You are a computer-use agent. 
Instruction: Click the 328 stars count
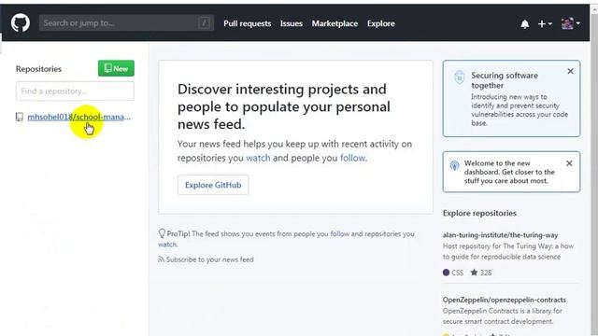[x=481, y=273]
